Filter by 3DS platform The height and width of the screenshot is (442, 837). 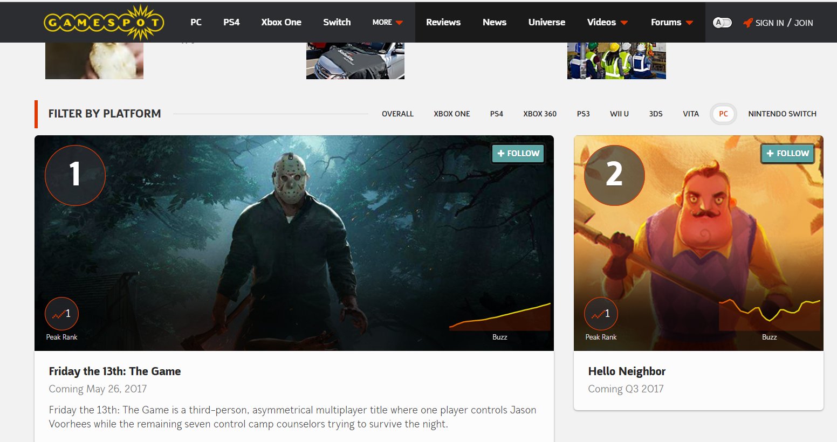point(656,114)
